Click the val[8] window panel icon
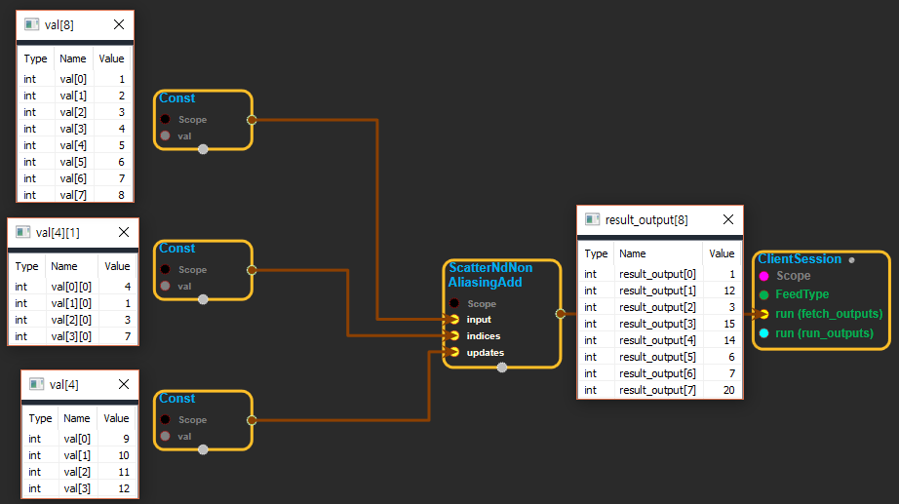The width and height of the screenshot is (899, 504). click(32, 24)
